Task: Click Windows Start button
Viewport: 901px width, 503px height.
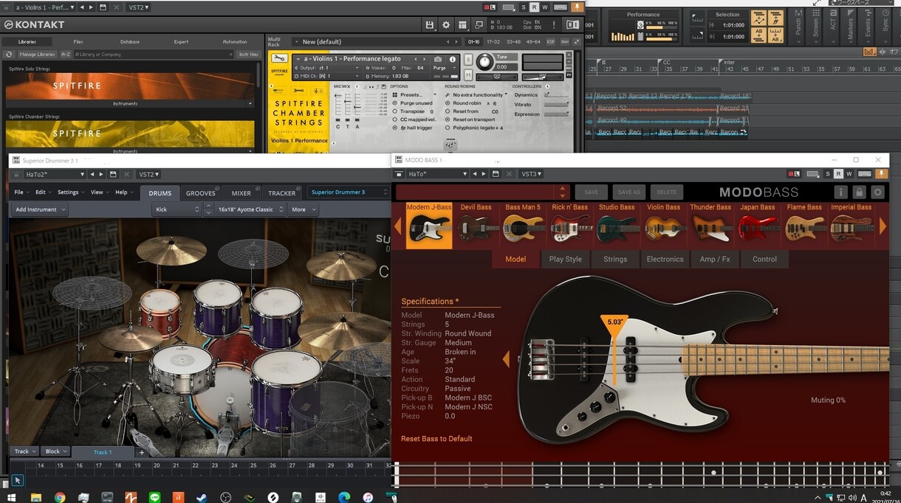Action: click(x=12, y=497)
